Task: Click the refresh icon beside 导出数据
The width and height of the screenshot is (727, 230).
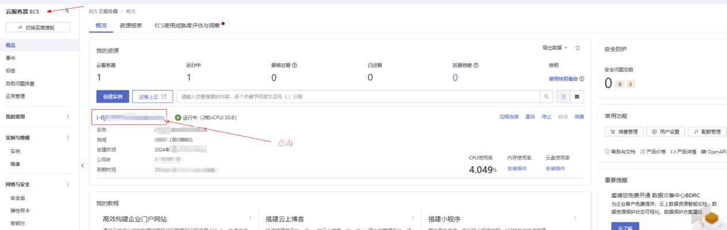Action: coord(578,48)
